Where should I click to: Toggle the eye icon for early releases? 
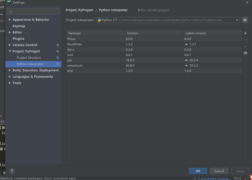pyautogui.click(x=245, y=53)
